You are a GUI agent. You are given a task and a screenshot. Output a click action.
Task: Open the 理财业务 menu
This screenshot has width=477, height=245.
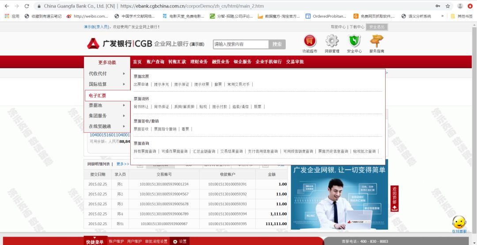coord(199,62)
